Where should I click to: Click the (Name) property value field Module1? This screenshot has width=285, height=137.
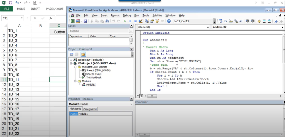pos(105,114)
